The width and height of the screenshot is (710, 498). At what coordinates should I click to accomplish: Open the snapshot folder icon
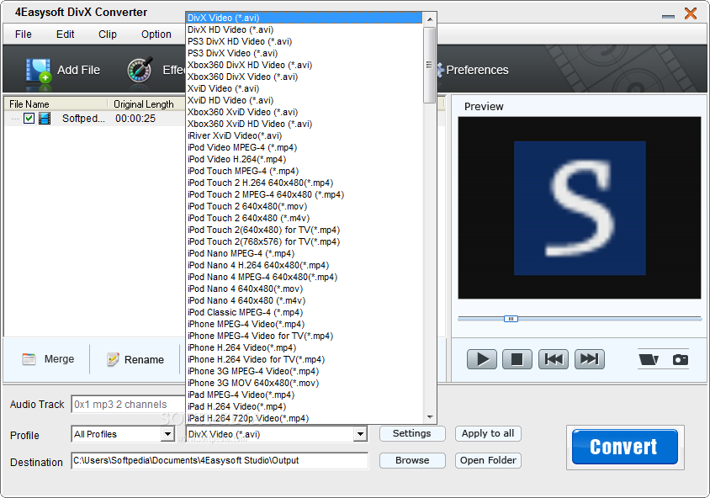click(x=649, y=359)
